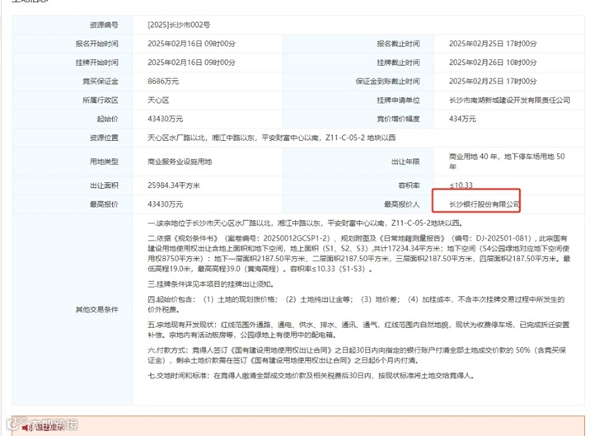Click the 最高报价 label
This screenshot has height=436, width=590.
point(104,204)
